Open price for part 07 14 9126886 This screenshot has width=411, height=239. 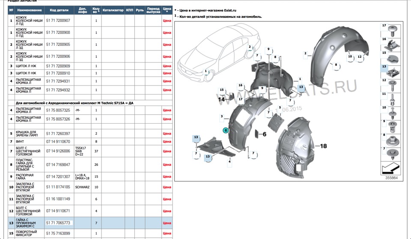pyautogui.click(x=167, y=151)
